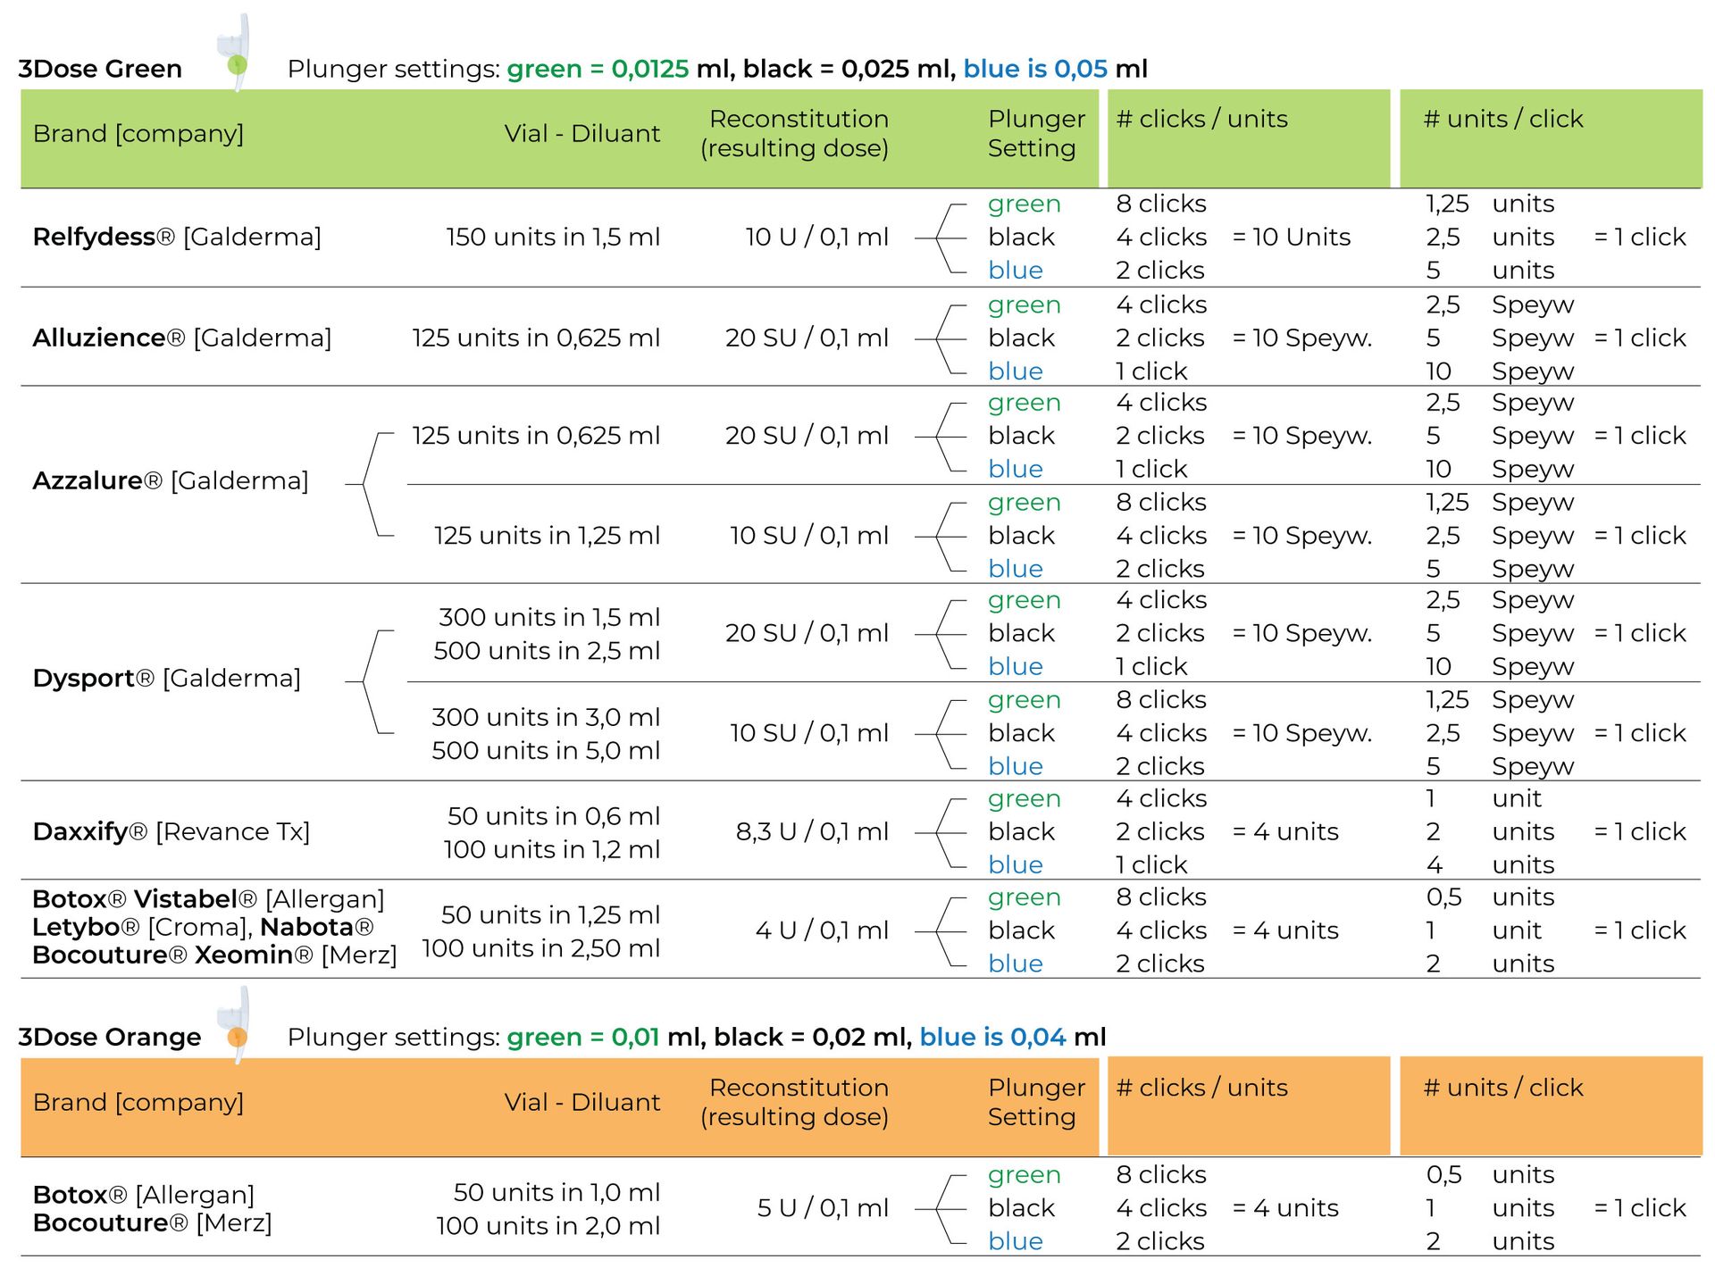Click 'blue is 0,04' plunger setting text
The width and height of the screenshot is (1715, 1268).
point(992,1037)
